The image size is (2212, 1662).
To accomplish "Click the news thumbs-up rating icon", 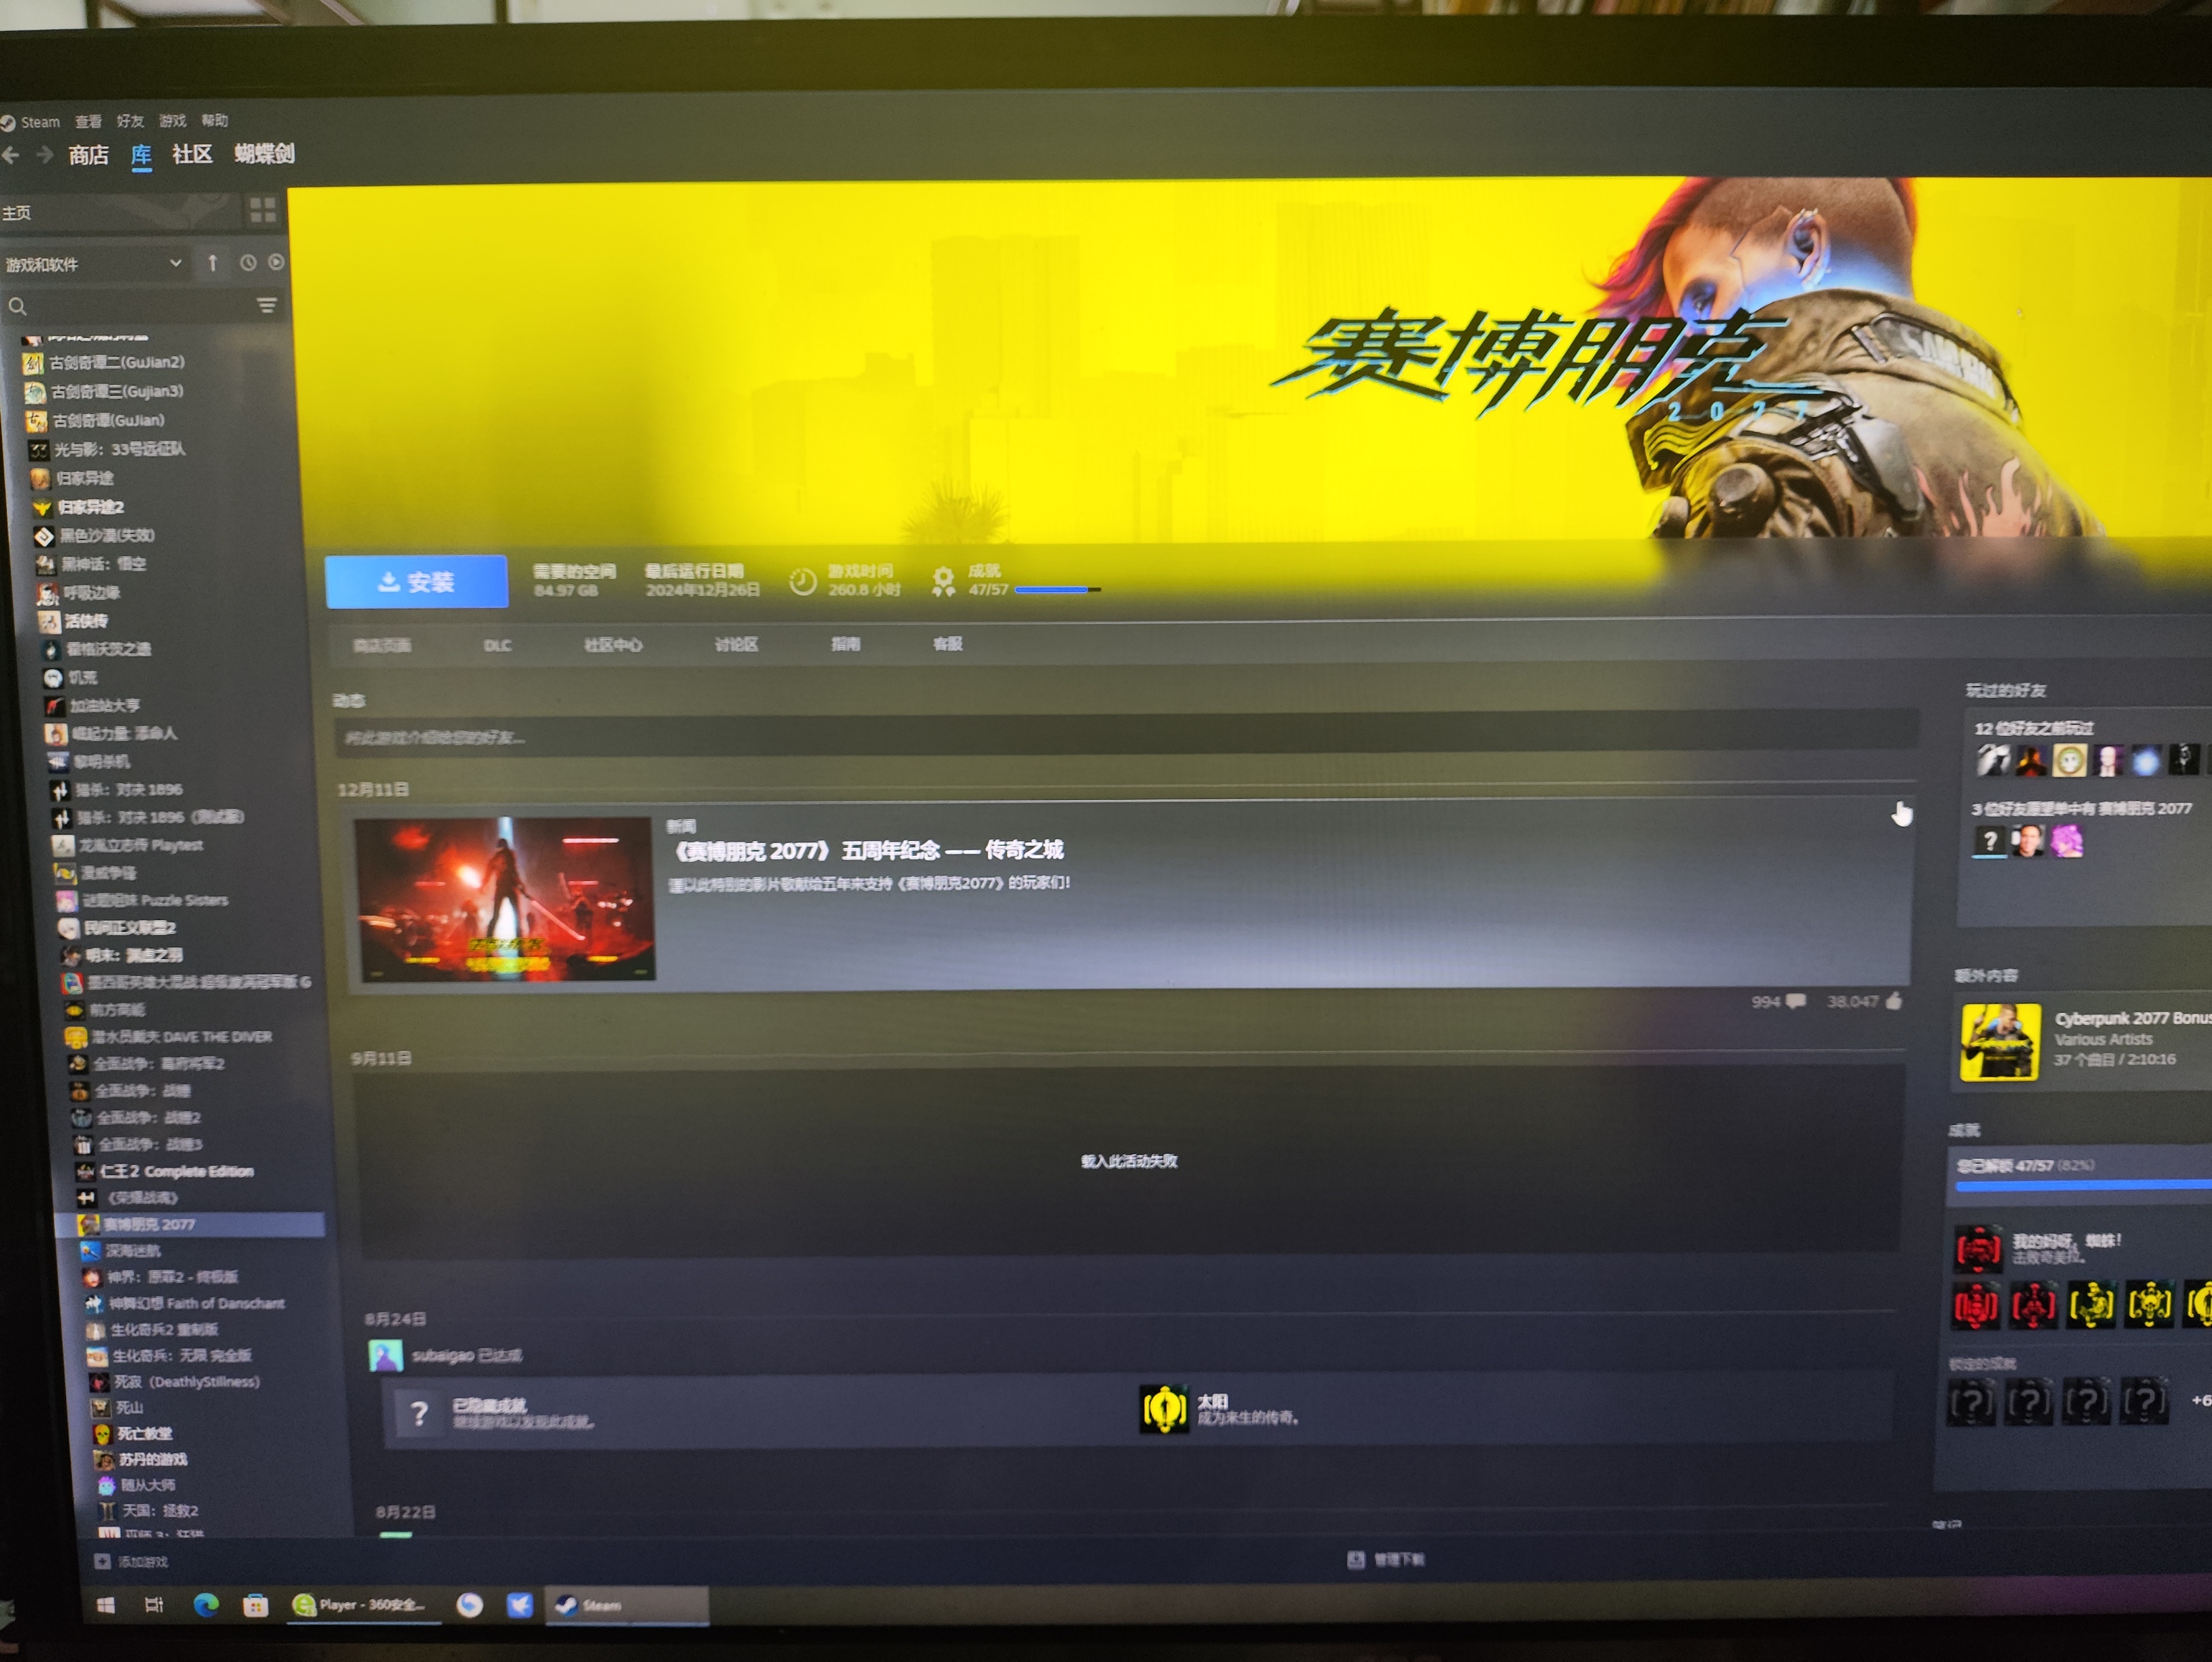I will point(1893,1001).
